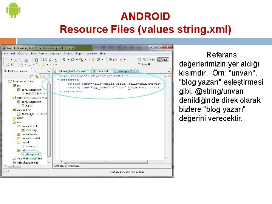Screen dimensions: 272x204
Task: Open the Back history dropdown arrow
Action: click(x=48, y=65)
